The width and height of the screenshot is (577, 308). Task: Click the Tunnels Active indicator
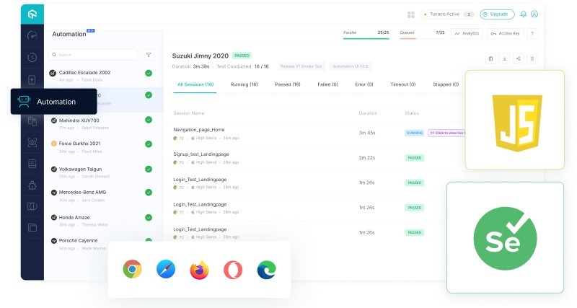[x=448, y=14]
